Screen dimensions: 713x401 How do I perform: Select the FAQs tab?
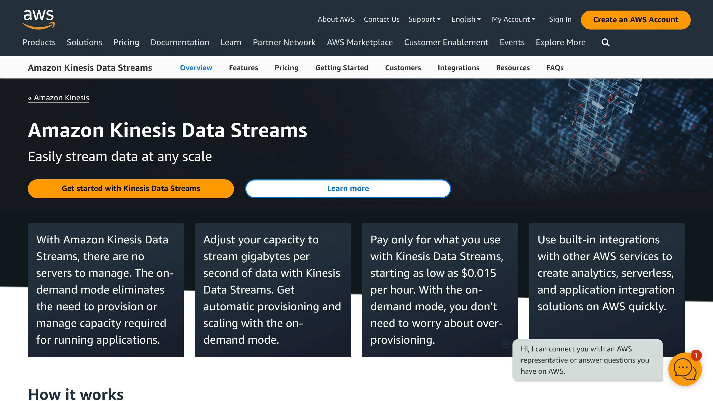point(555,68)
